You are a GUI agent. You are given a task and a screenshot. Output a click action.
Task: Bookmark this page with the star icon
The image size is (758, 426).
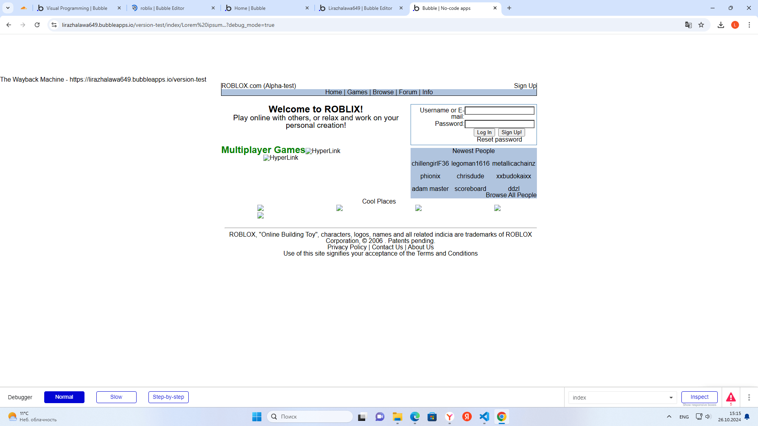coord(701,25)
